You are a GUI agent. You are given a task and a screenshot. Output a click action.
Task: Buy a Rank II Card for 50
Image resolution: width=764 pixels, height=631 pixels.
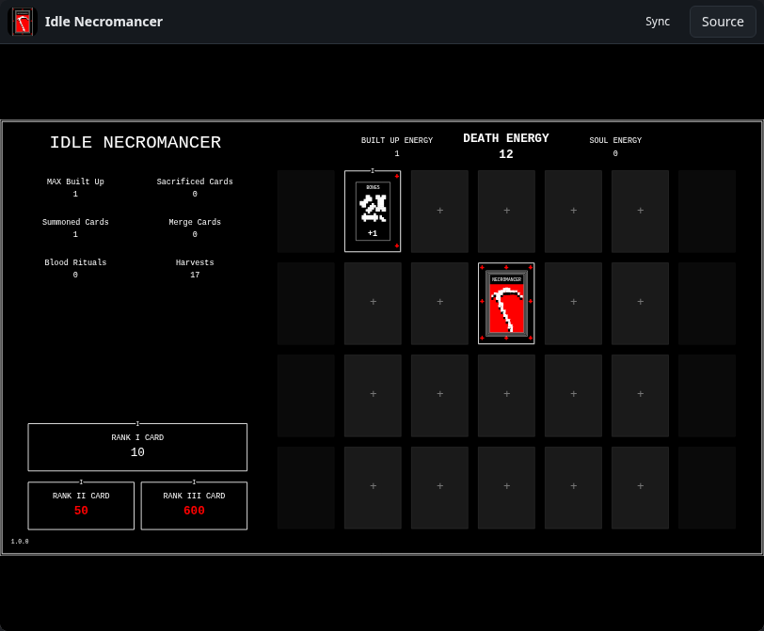[x=81, y=505]
